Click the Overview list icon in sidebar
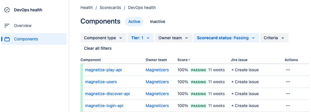 tap(7, 26)
